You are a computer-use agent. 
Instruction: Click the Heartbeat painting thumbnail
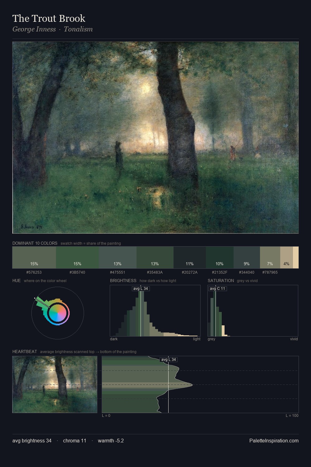[55, 384]
